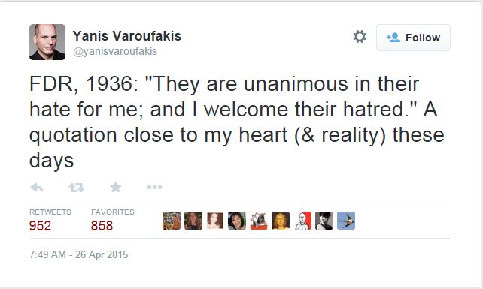Open first colorful avatar in retweeter row
483x289 pixels.
tap(172, 221)
